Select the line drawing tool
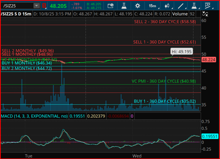 click(x=181, y=6)
